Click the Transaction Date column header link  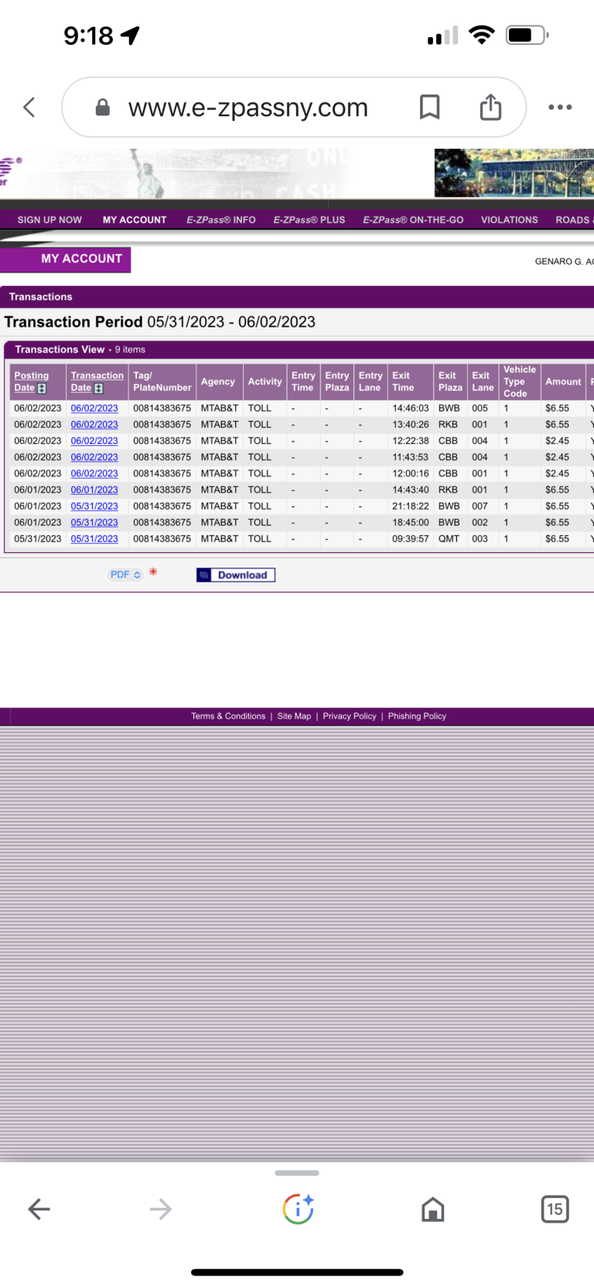(97, 381)
